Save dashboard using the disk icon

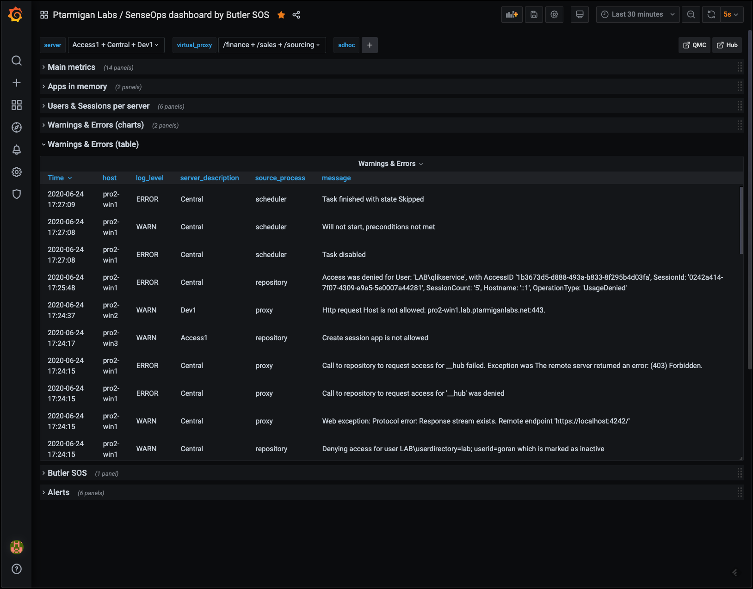click(x=534, y=15)
